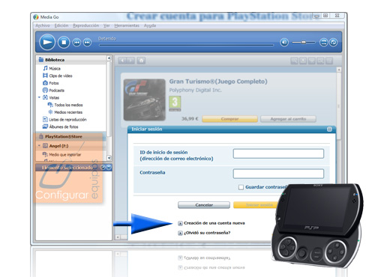This screenshot has width=375, height=277.
Task: Click Agregar al carrito
Action: pos(288,119)
